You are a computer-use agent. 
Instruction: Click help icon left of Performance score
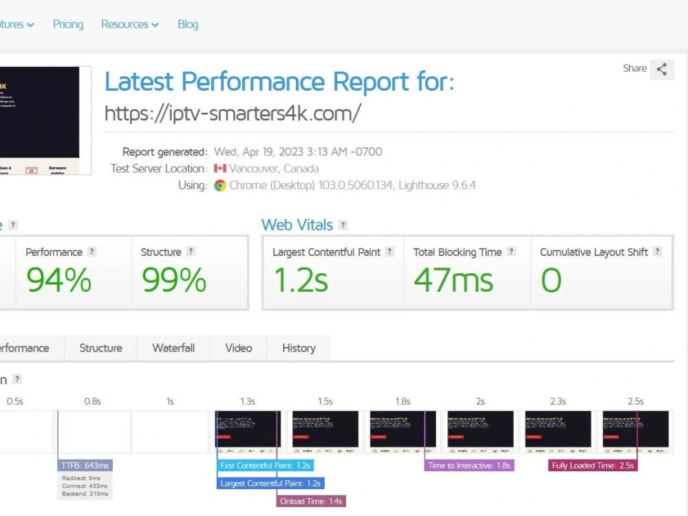coord(13,225)
